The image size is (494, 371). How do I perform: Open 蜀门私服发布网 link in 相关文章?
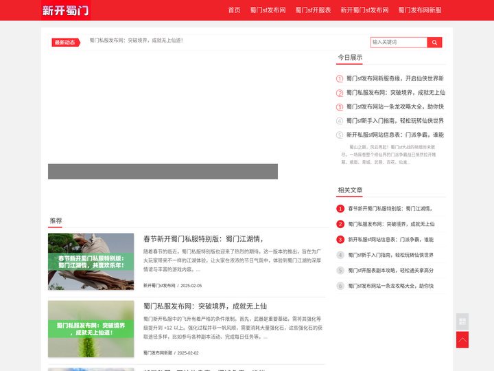[391, 224]
